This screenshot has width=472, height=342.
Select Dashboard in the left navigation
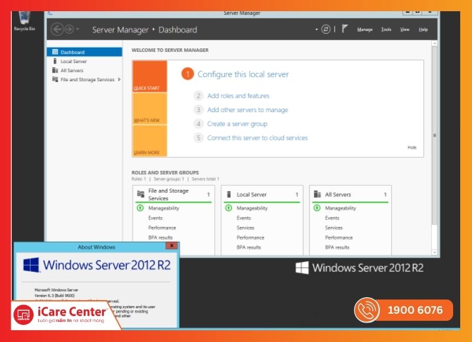[x=84, y=52]
